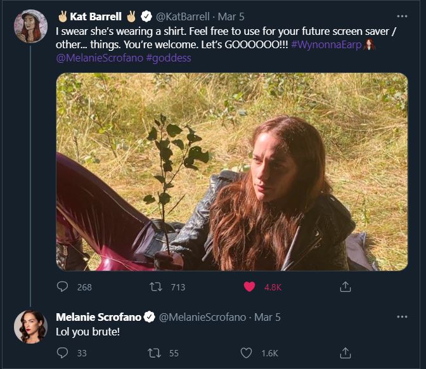This screenshot has width=426, height=369.
Task: Open more options for Melanie Scrofano's reply
Action: (x=402, y=316)
